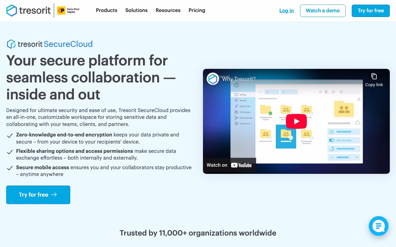Play the Why Tresorit video
This screenshot has width=396, height=247.
[x=296, y=121]
